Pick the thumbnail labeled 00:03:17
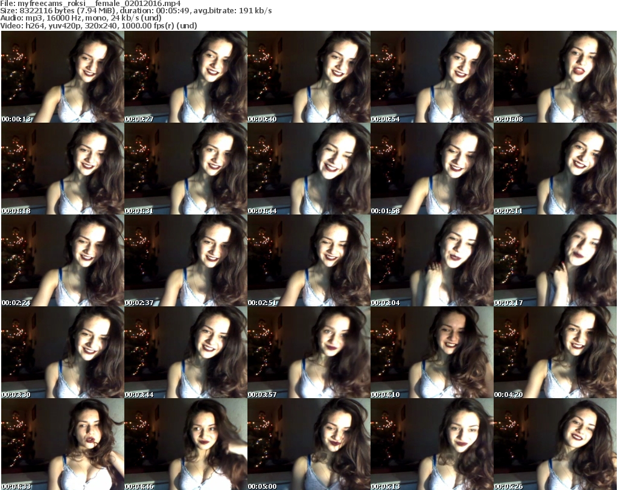The width and height of the screenshot is (618, 490). [x=555, y=260]
